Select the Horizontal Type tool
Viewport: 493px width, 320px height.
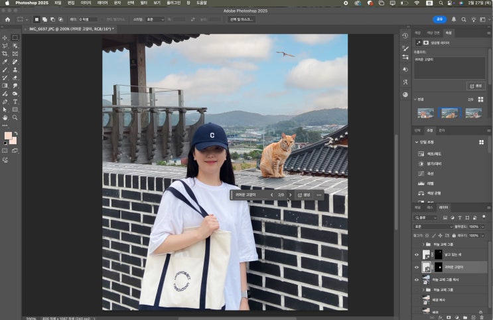15,102
